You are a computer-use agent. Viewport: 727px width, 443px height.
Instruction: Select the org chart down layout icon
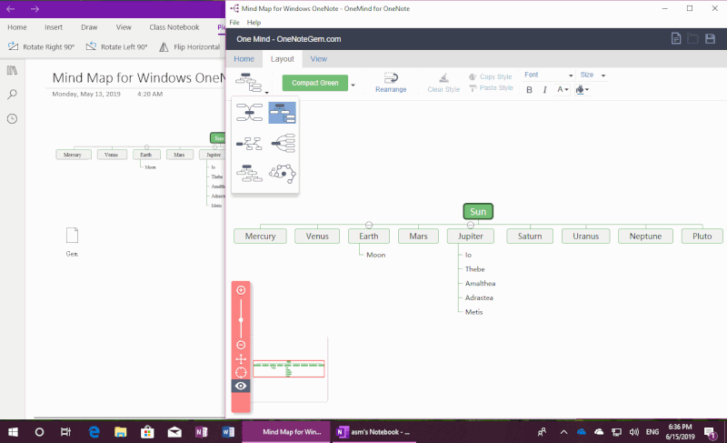click(x=249, y=173)
